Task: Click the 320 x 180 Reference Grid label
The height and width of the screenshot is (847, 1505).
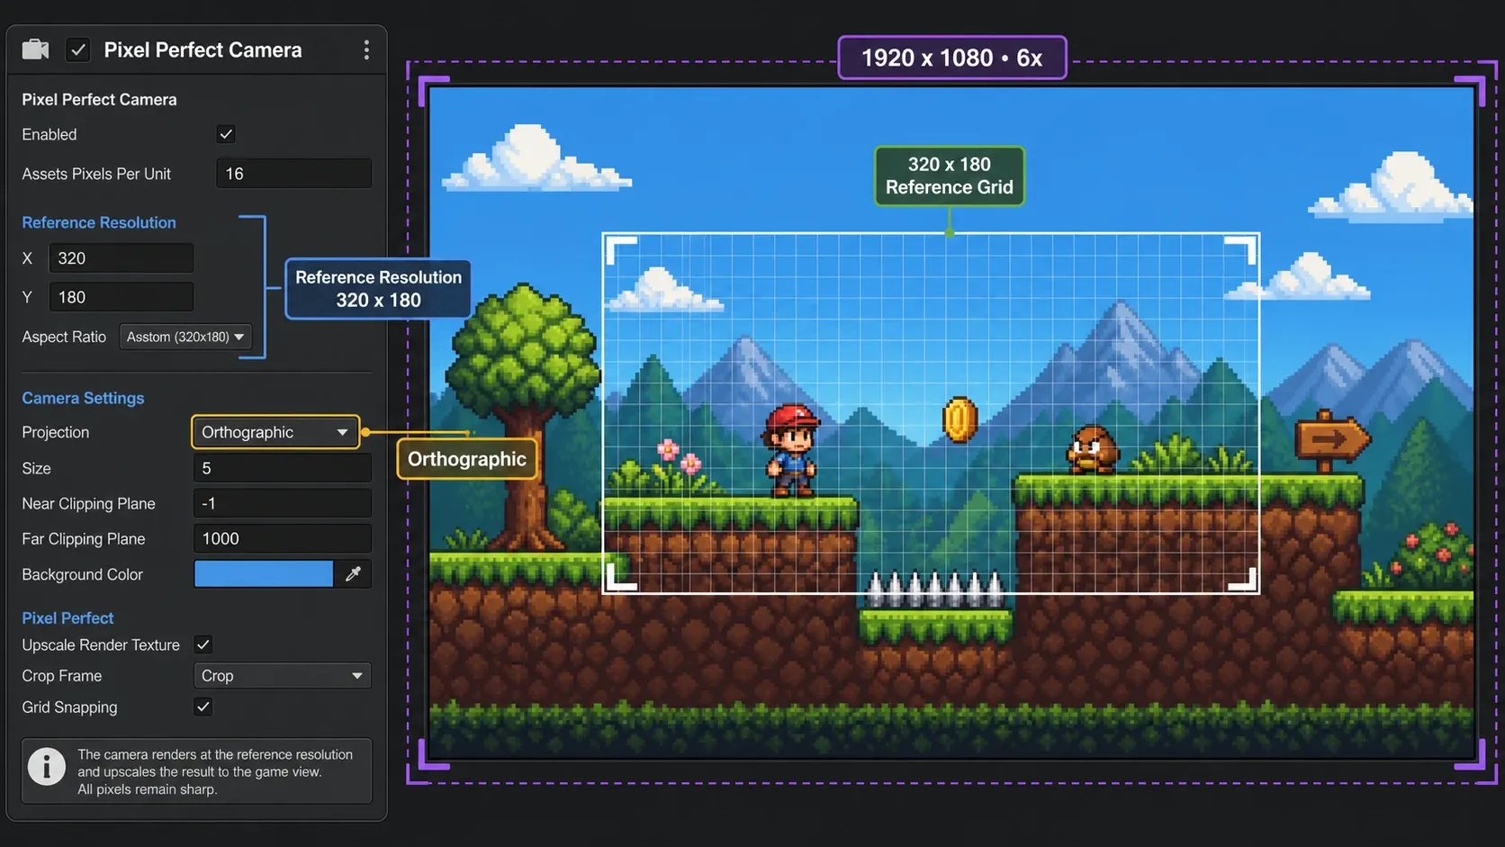Action: [950, 176]
